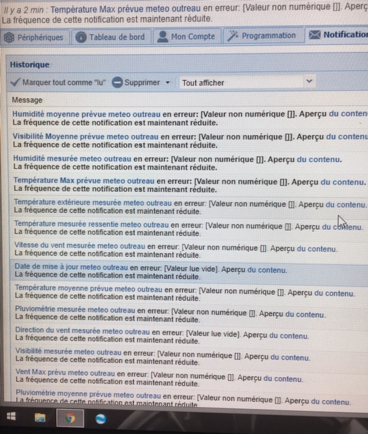This screenshot has height=434, width=368.
Task: Click the Notifications envelope icon
Action: [x=315, y=35]
